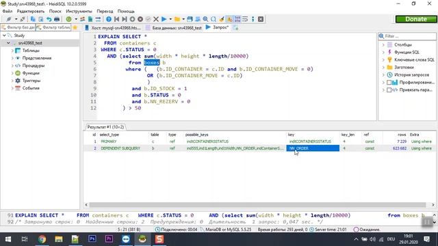Screen dimensions: 438x246
Task: Expand the Представления tree node
Action: point(12,58)
